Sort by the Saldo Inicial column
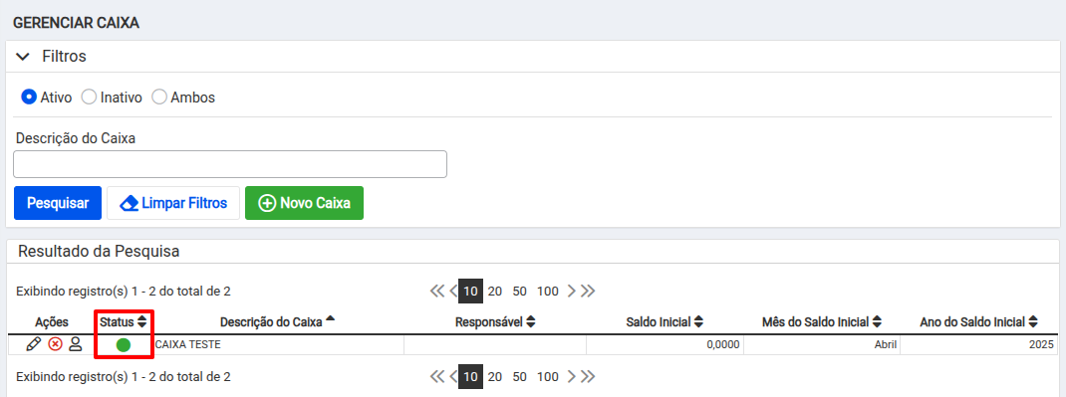This screenshot has width=1066, height=397. [x=665, y=322]
